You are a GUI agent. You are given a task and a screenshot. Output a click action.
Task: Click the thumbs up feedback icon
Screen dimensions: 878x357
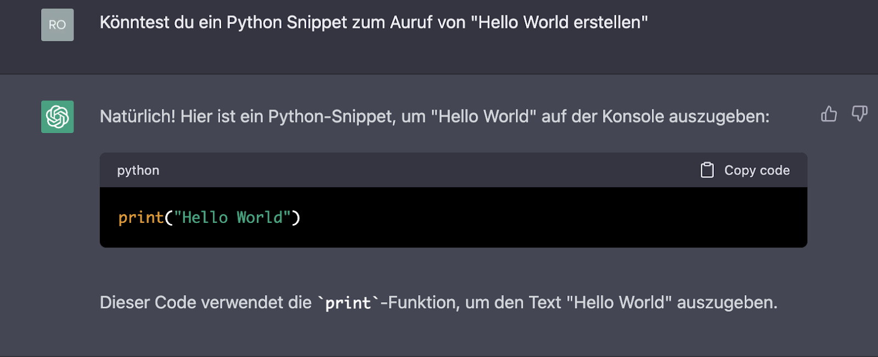pos(829,114)
